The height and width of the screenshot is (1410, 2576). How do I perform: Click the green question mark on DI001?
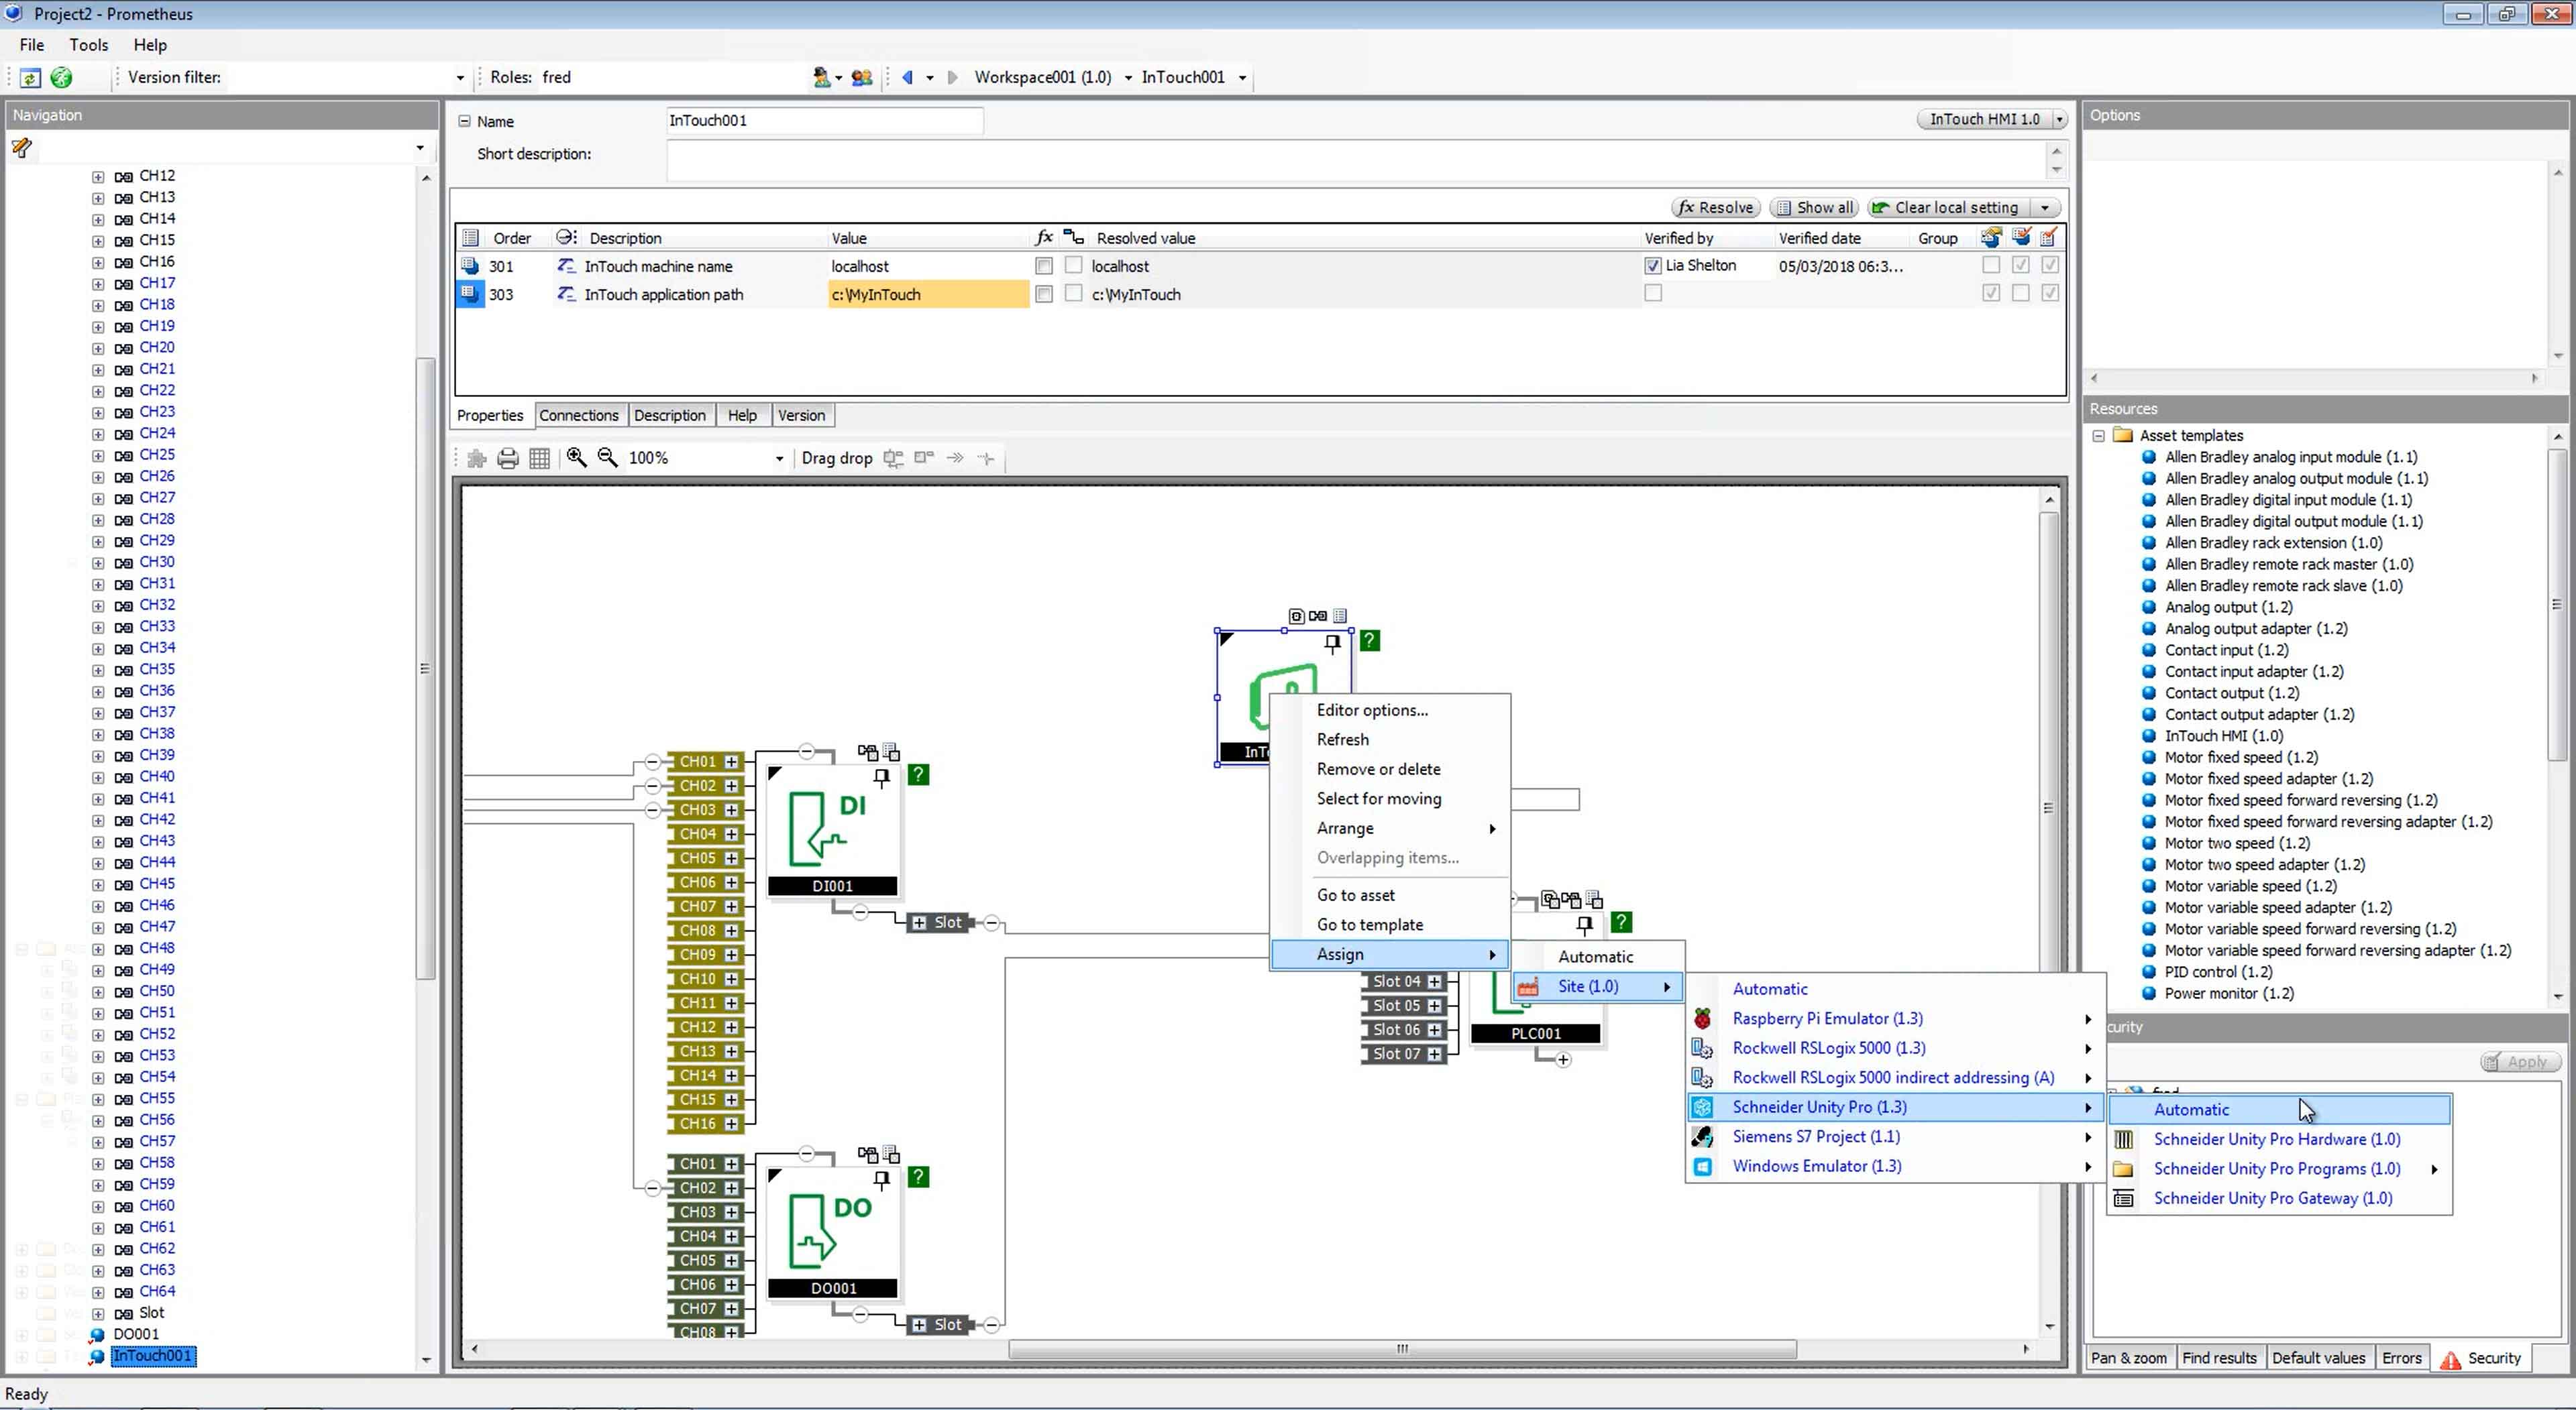pos(918,774)
